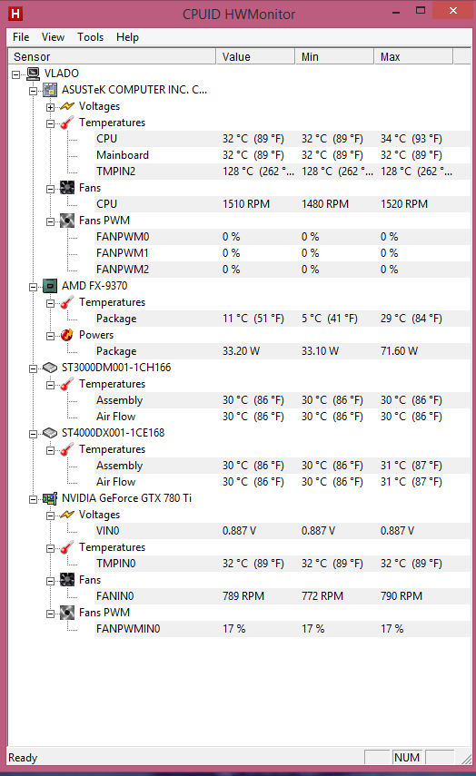This screenshot has width=476, height=776.
Task: Click the fan icon next to motherboard Fans PWM
Action: click(x=67, y=221)
